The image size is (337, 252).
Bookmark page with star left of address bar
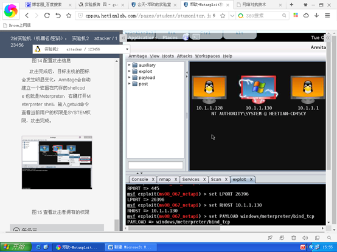69,15
